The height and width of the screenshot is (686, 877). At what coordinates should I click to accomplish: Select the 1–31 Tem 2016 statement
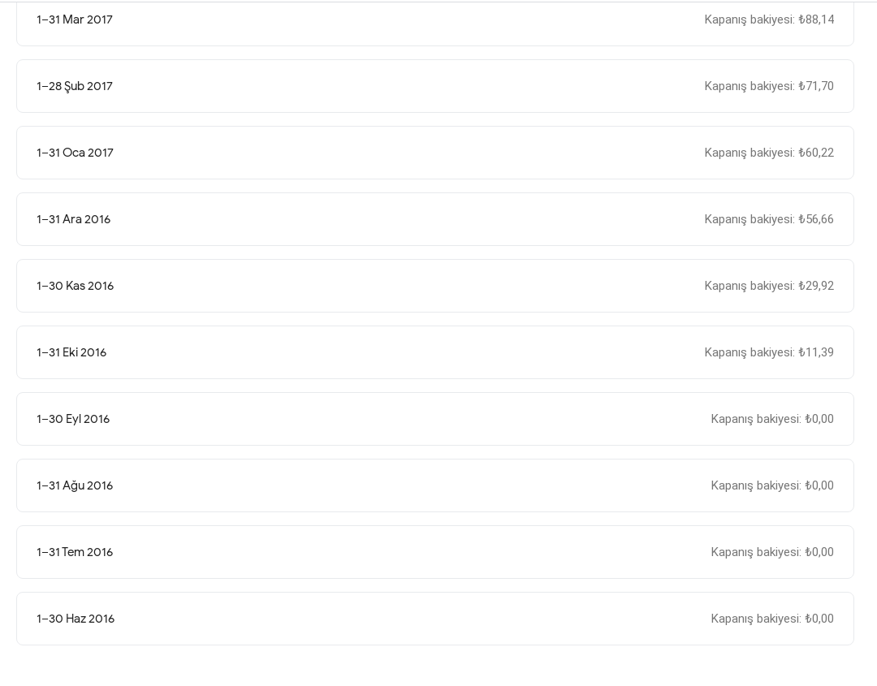[x=435, y=552]
